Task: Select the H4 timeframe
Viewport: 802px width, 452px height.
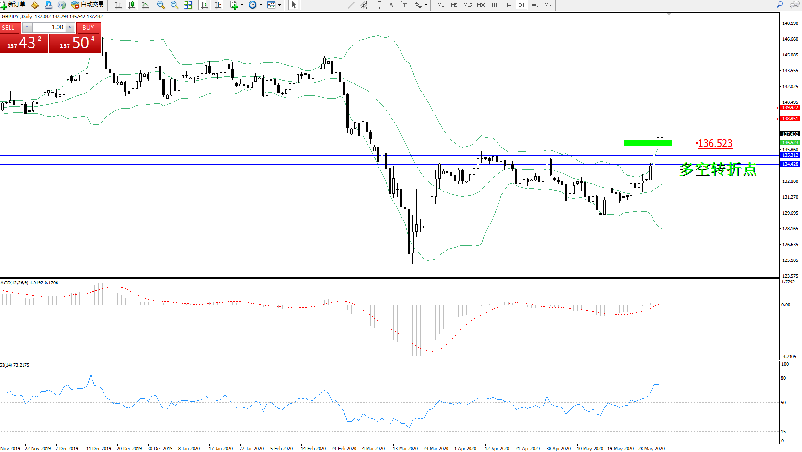Action: point(507,5)
